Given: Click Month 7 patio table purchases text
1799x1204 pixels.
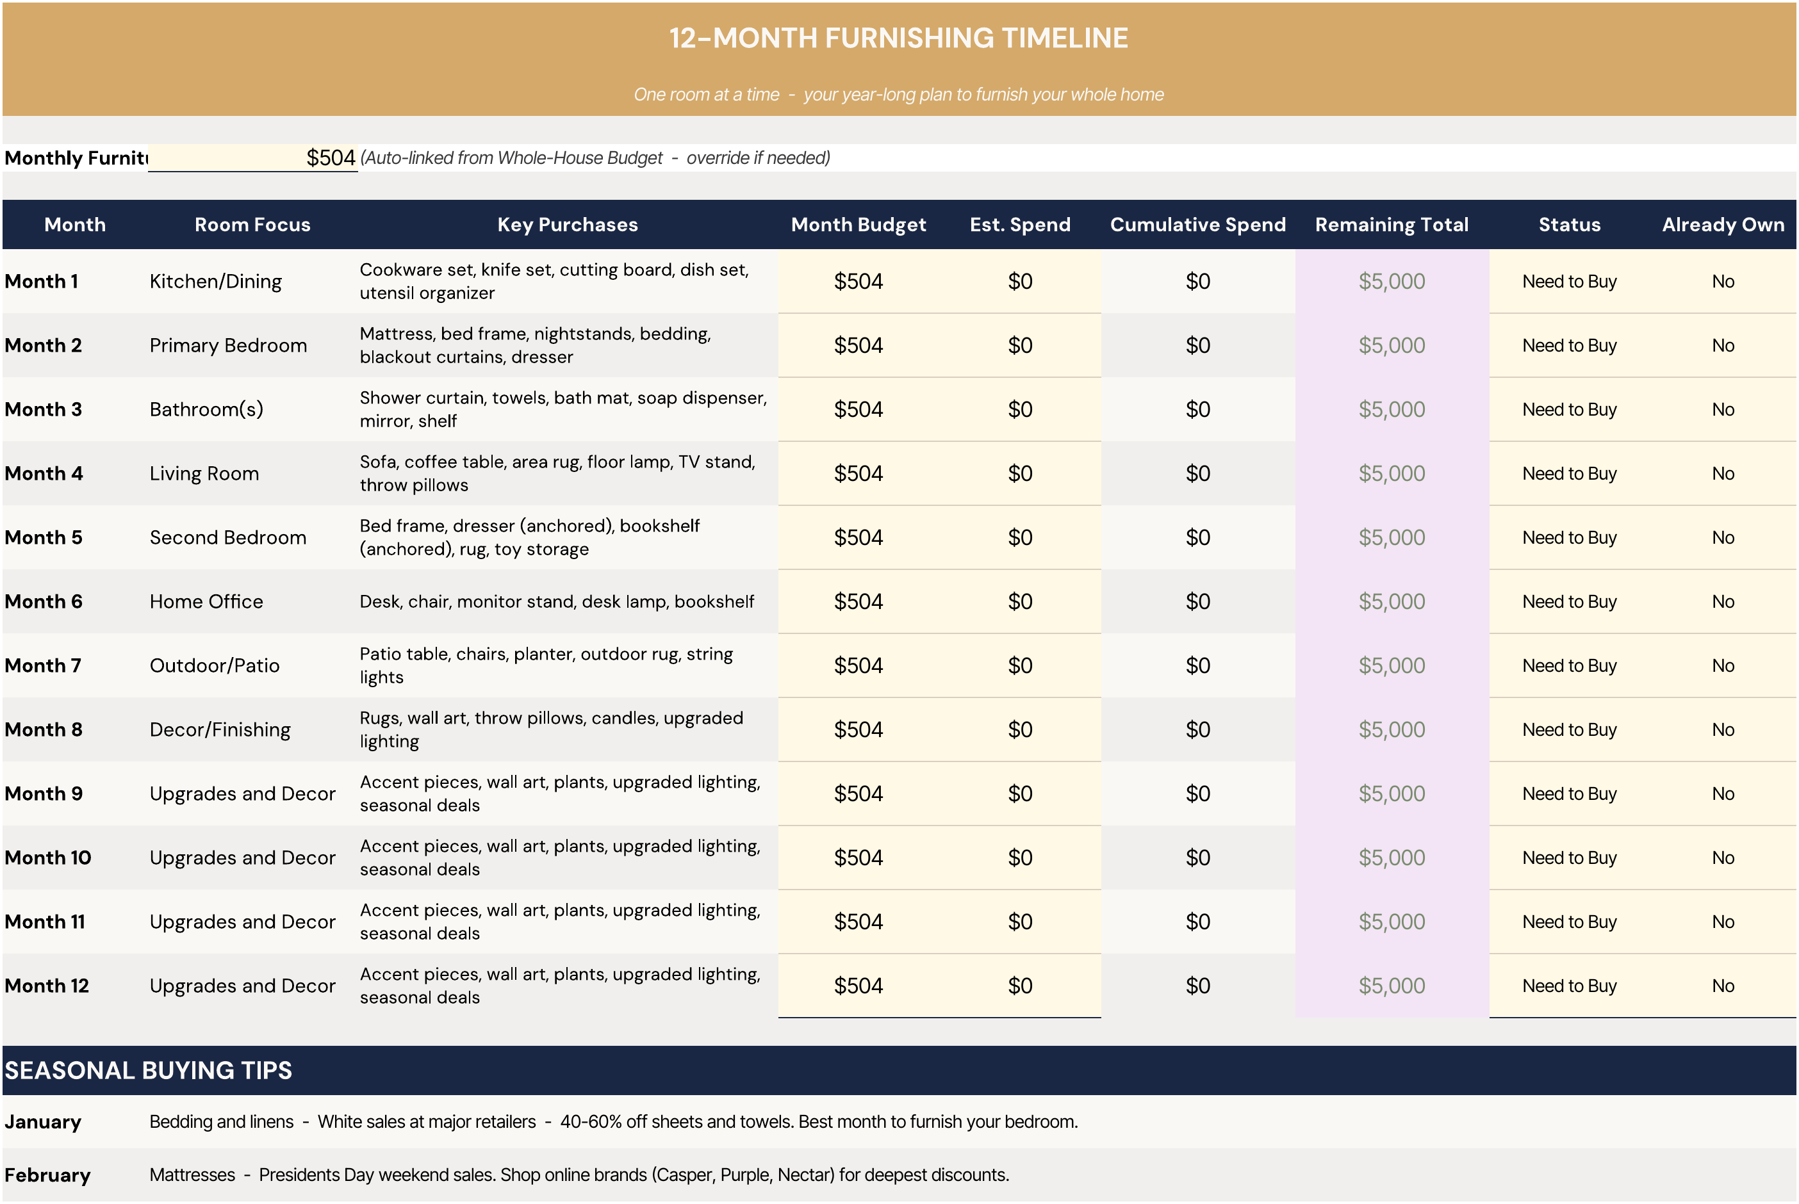Looking at the screenshot, I should pyautogui.click(x=546, y=665).
